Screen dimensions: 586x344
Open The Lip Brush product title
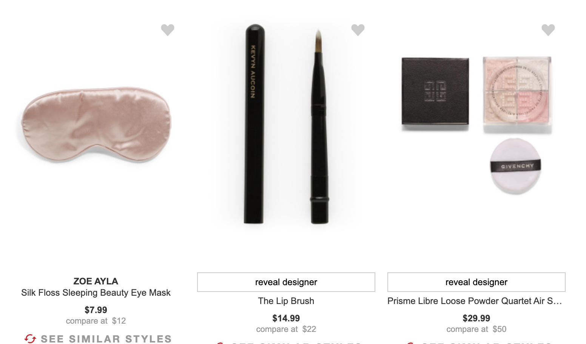(286, 301)
